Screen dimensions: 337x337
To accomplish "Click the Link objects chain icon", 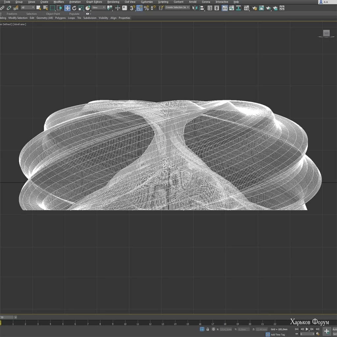I will click(x=2, y=8).
